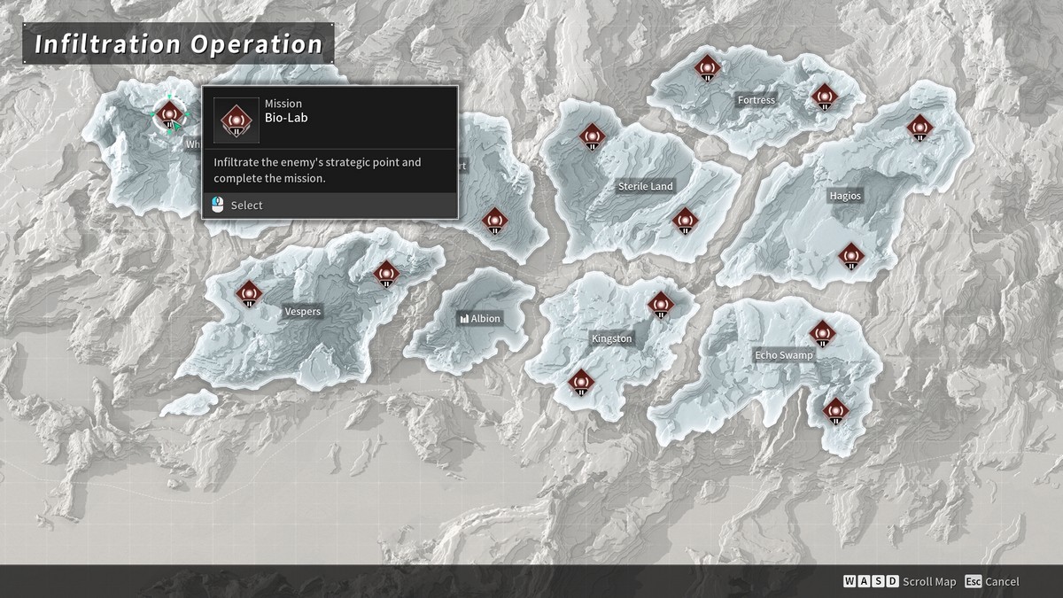Click the Kingston region label

click(612, 338)
